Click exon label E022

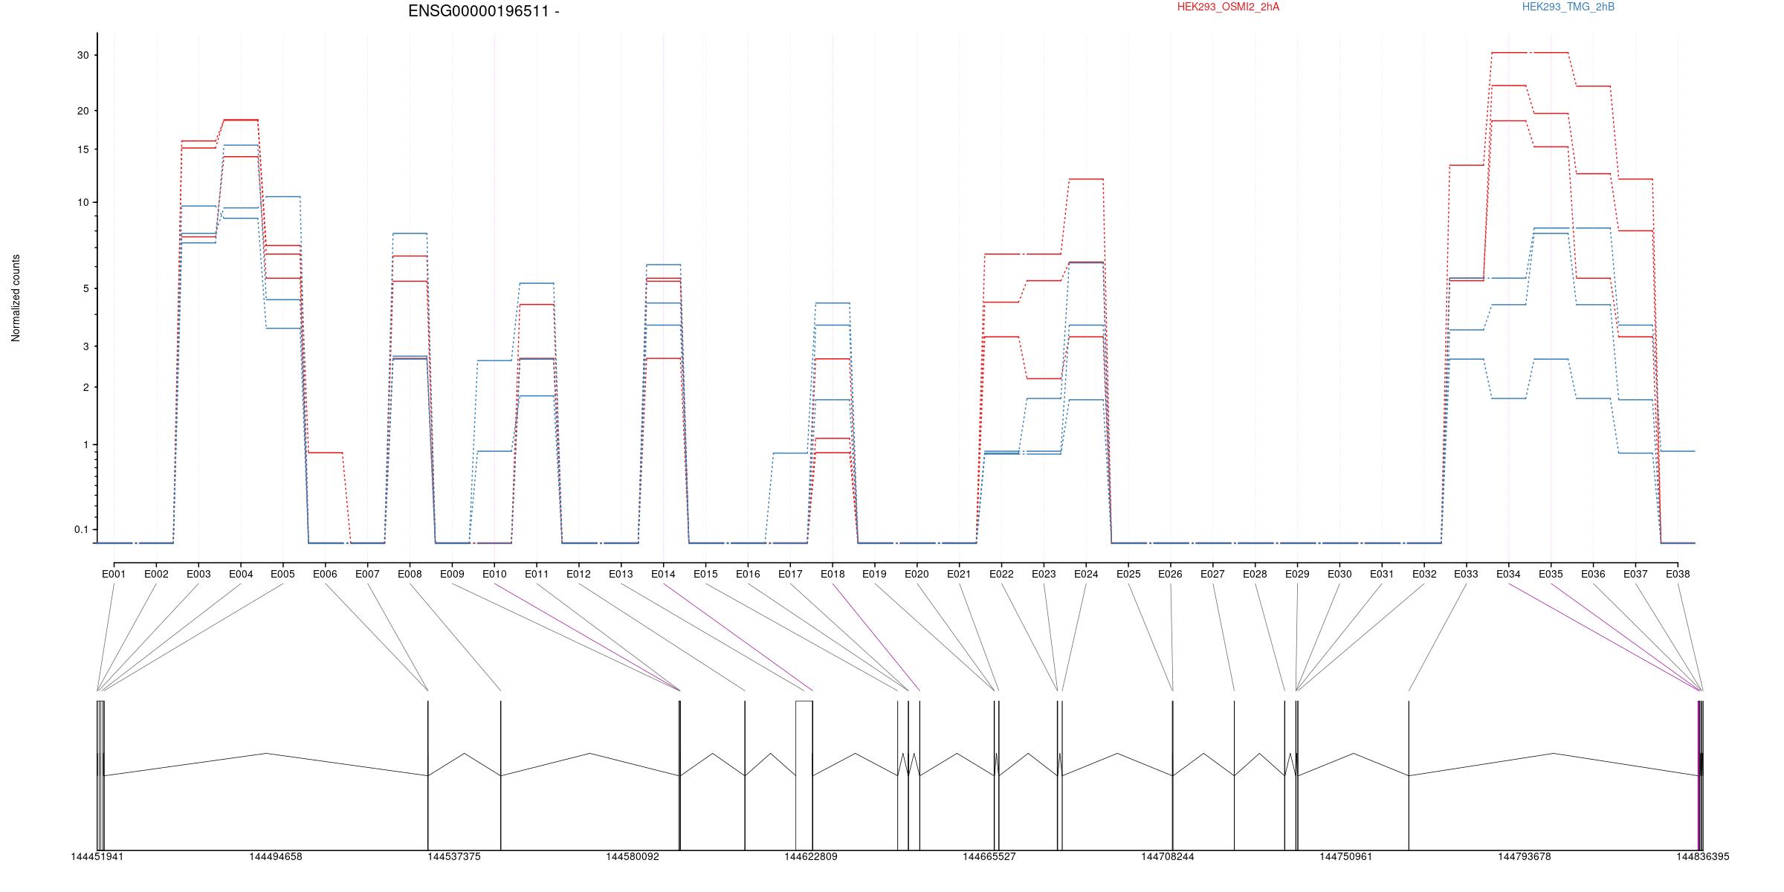tap(1001, 574)
